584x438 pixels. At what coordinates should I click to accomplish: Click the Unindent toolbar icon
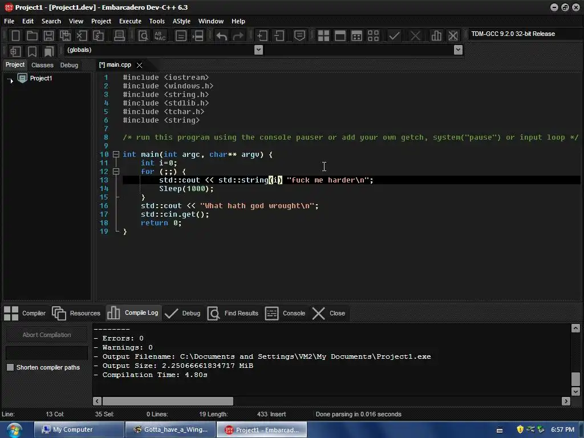tap(279, 36)
